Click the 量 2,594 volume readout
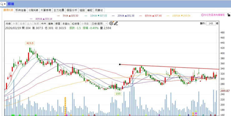Viewport: 231px width, 116px height. (106, 28)
